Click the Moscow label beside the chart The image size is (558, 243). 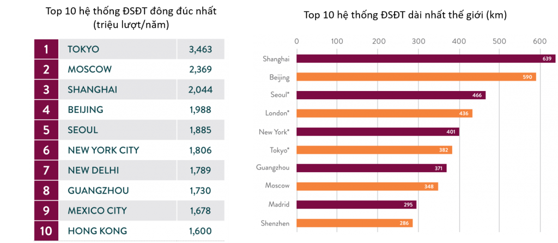point(277,186)
